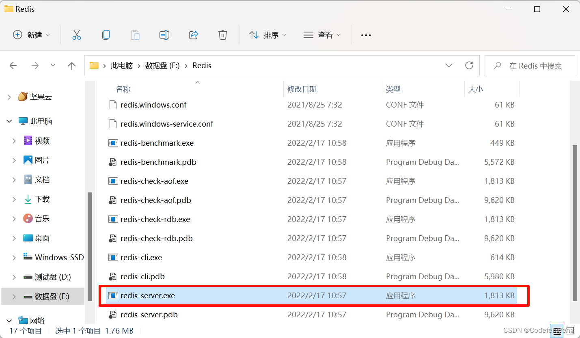Click the redis-cli.exe file icon
The image size is (580, 338).
click(x=113, y=257)
